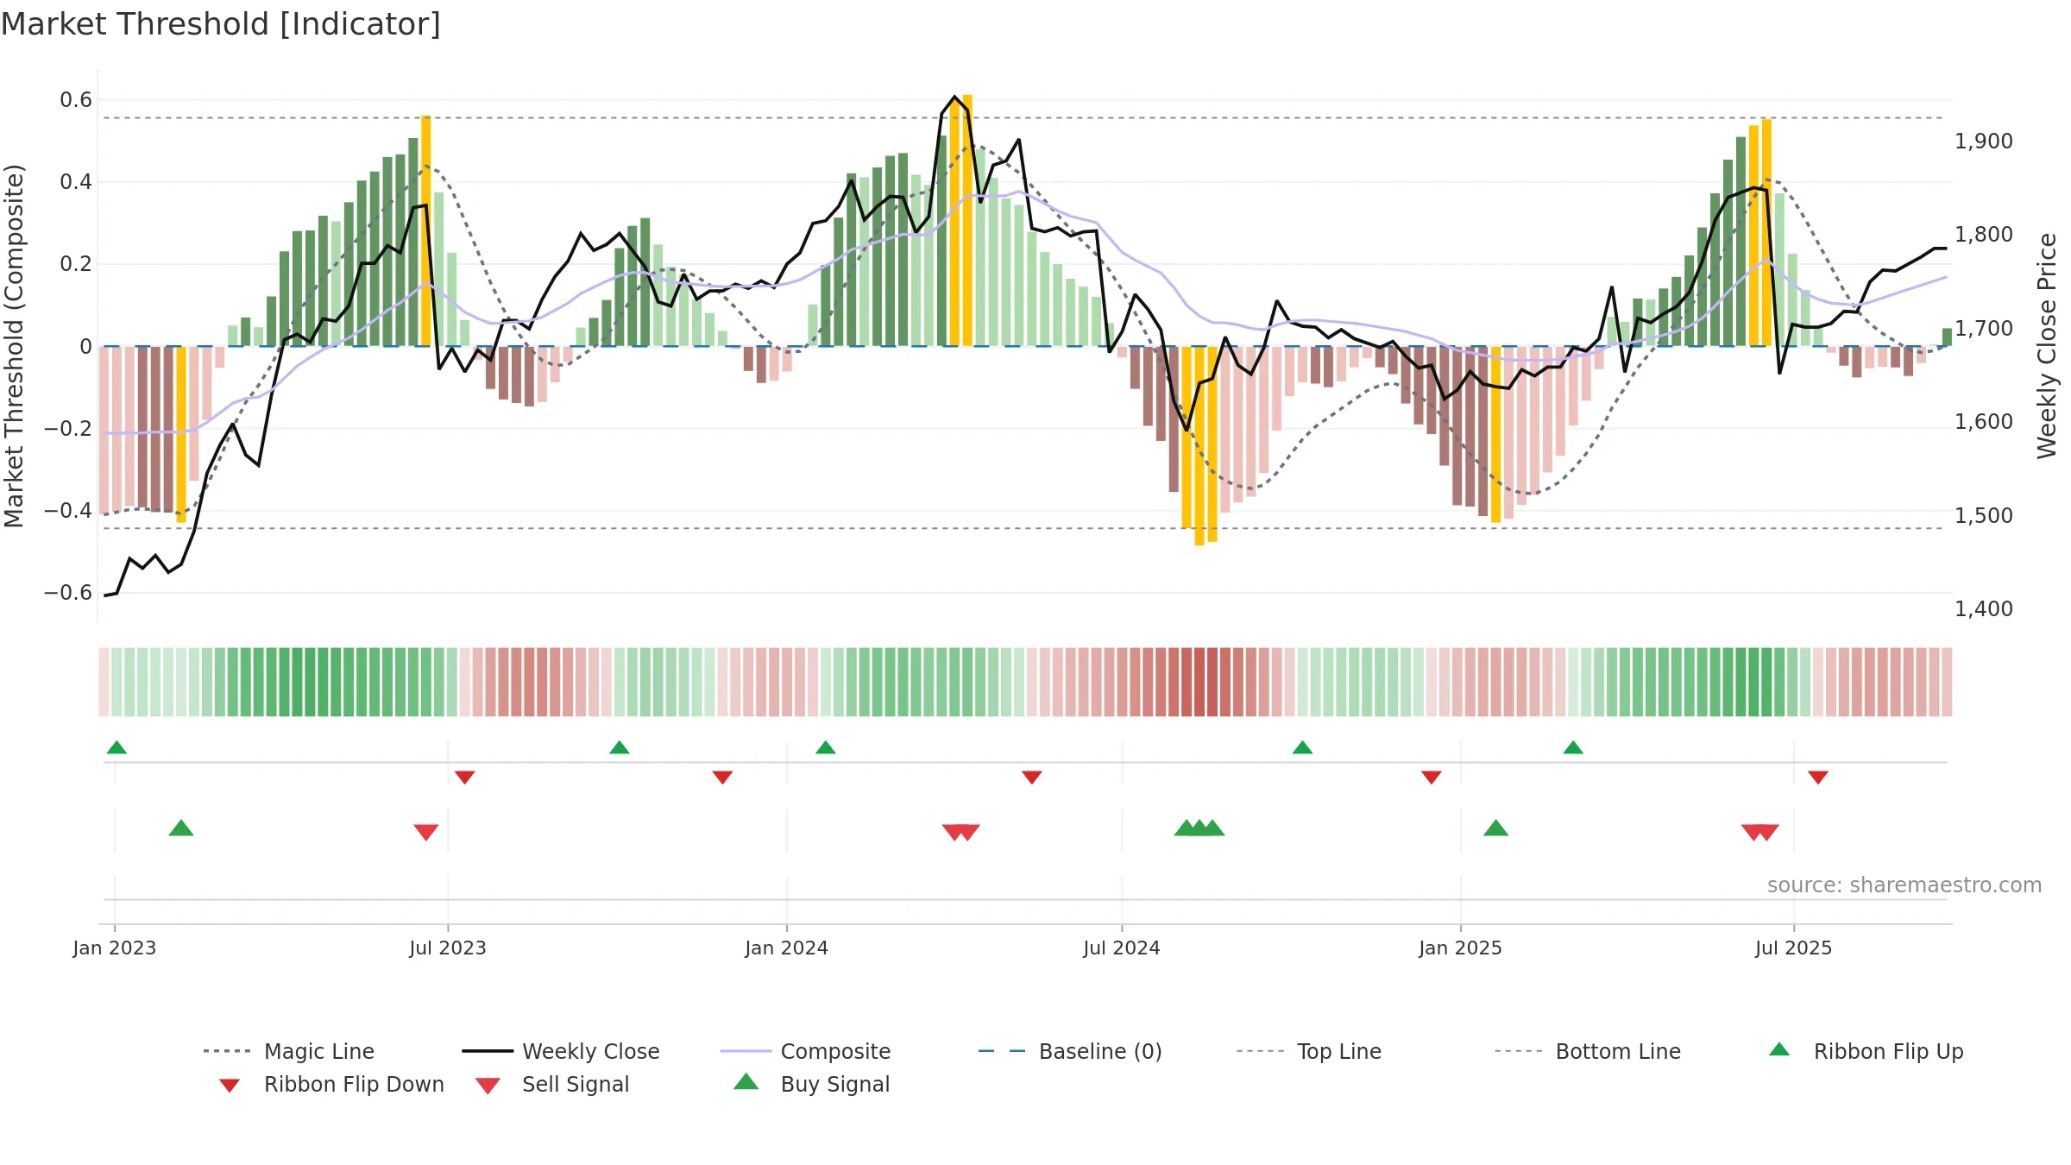Click the ribbon flip up marker after Jan 2024

(826, 747)
